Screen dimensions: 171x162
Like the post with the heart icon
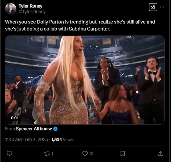pos(85,154)
